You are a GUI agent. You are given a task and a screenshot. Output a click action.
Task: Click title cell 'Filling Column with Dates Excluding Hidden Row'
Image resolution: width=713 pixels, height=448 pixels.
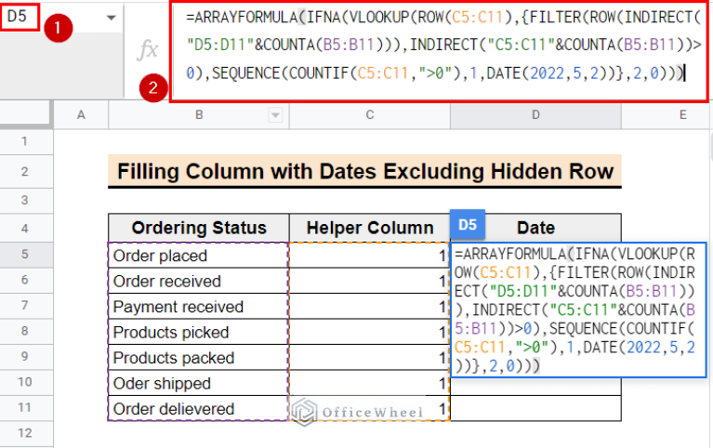pyautogui.click(x=364, y=171)
